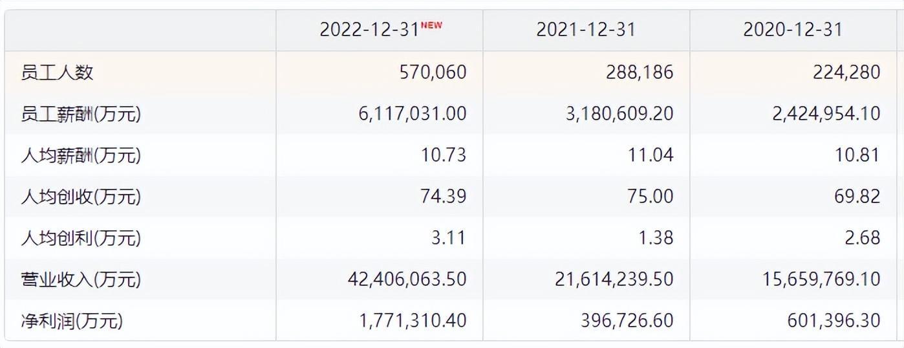Select the 3.11 per-capita profit cell
Screen dimensions: 904x348
[449, 238]
